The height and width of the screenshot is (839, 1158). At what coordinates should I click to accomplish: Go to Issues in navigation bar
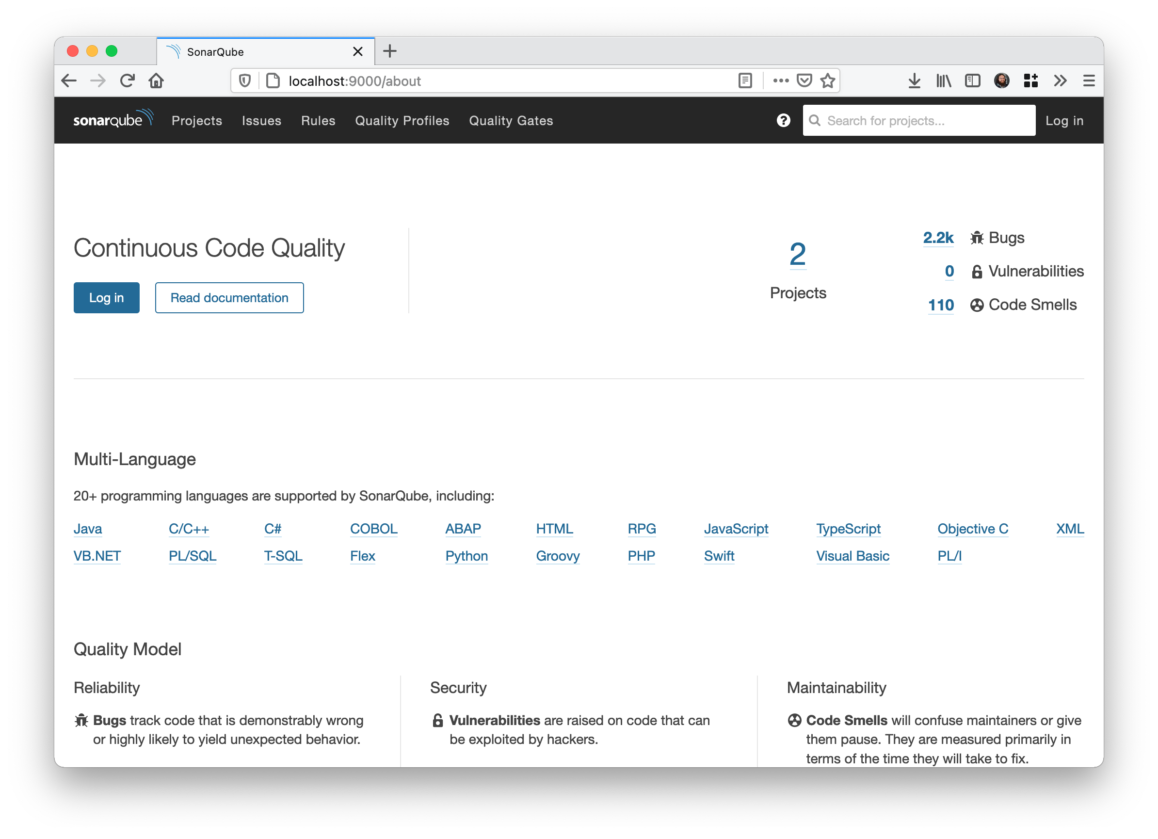pos(261,120)
